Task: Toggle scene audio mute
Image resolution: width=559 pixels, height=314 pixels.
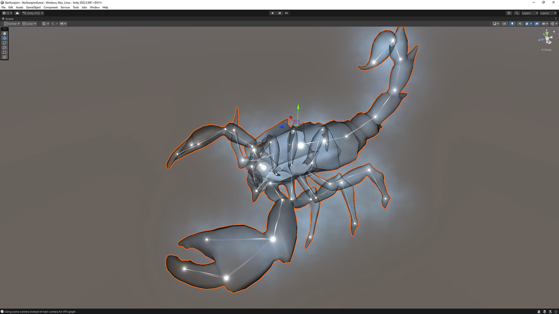Action: pos(520,24)
